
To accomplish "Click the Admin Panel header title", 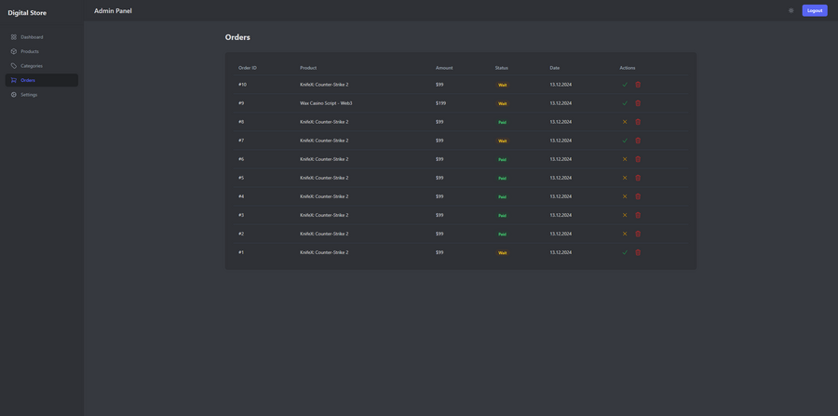I will (113, 10).
